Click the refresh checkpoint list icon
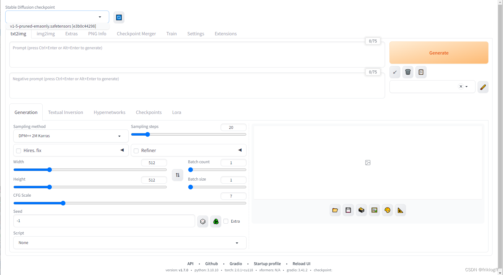Screen dimensions: 503x275 coord(119,17)
